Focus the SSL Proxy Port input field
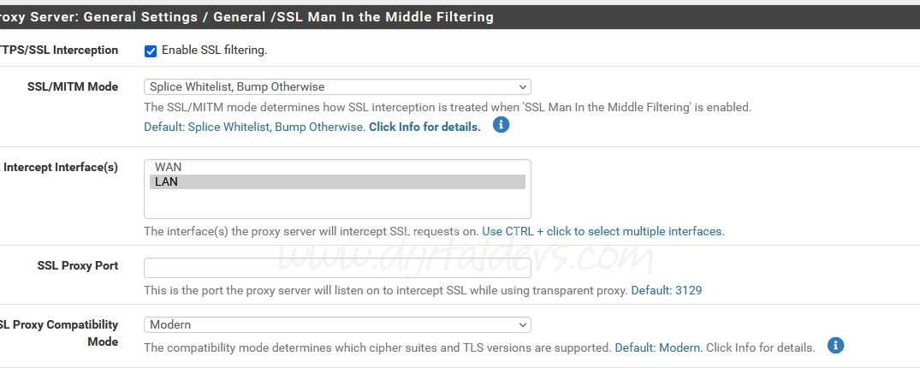This screenshot has height=368, width=920. click(x=337, y=267)
